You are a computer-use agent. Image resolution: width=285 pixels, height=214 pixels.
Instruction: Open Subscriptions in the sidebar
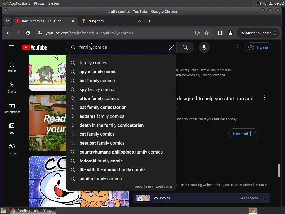tap(12, 108)
